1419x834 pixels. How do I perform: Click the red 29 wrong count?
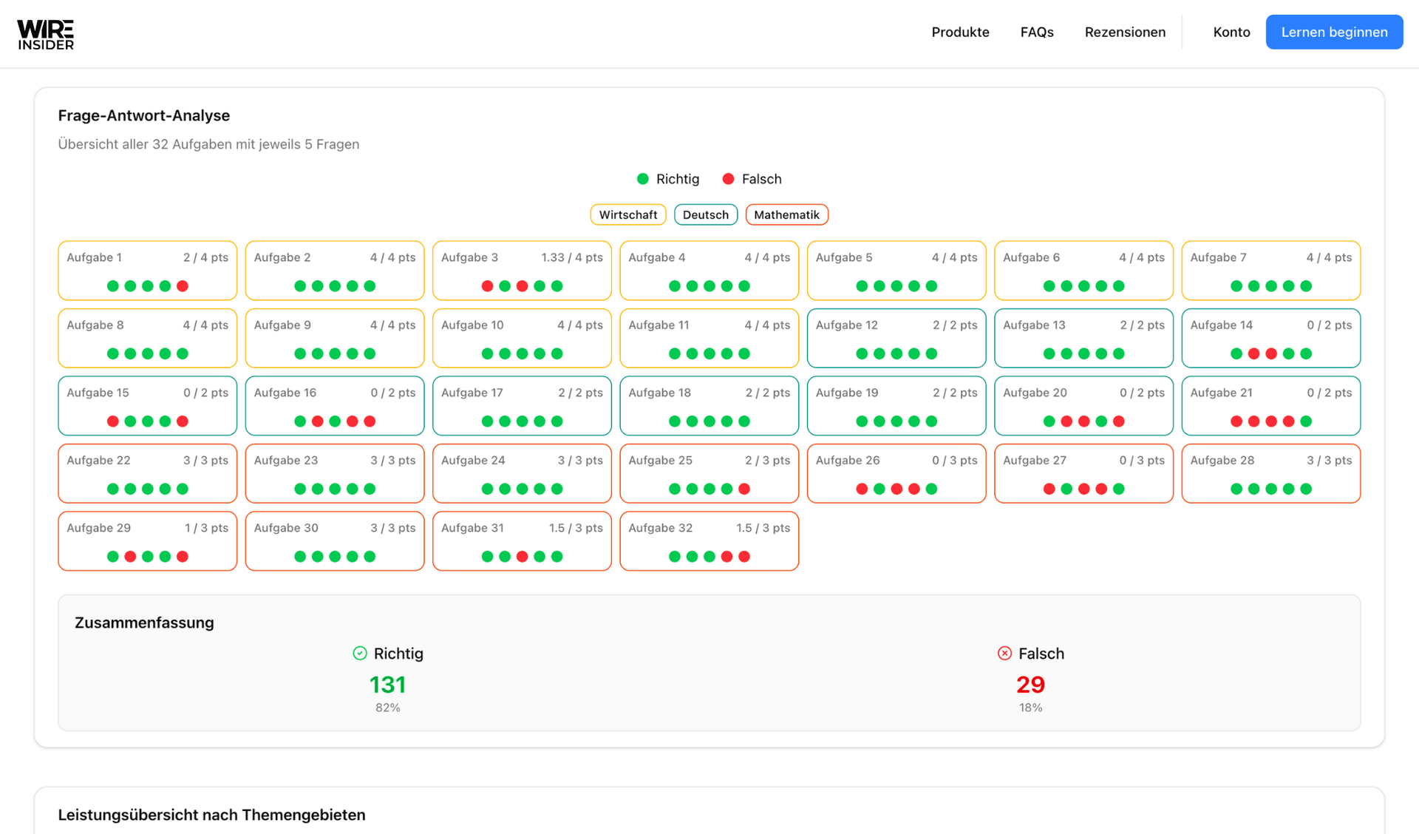[1031, 685]
